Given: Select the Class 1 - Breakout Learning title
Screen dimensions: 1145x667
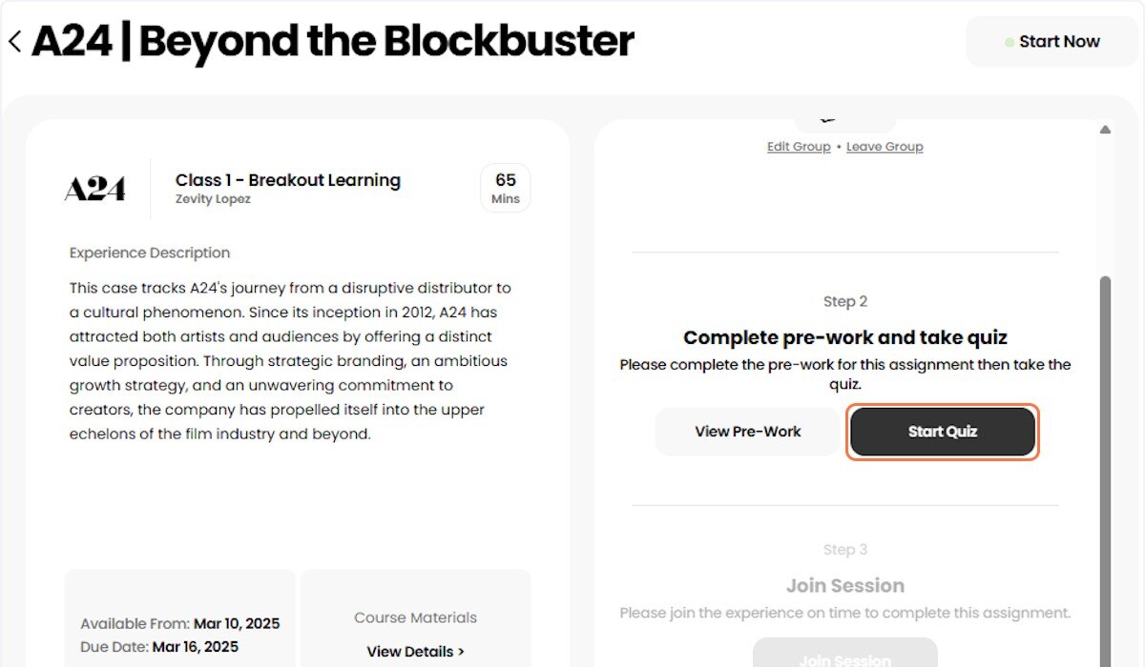Looking at the screenshot, I should pos(288,180).
